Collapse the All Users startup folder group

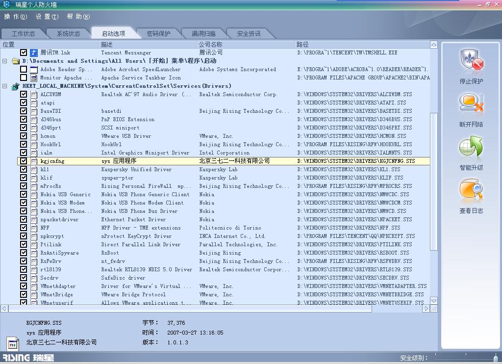(5, 61)
